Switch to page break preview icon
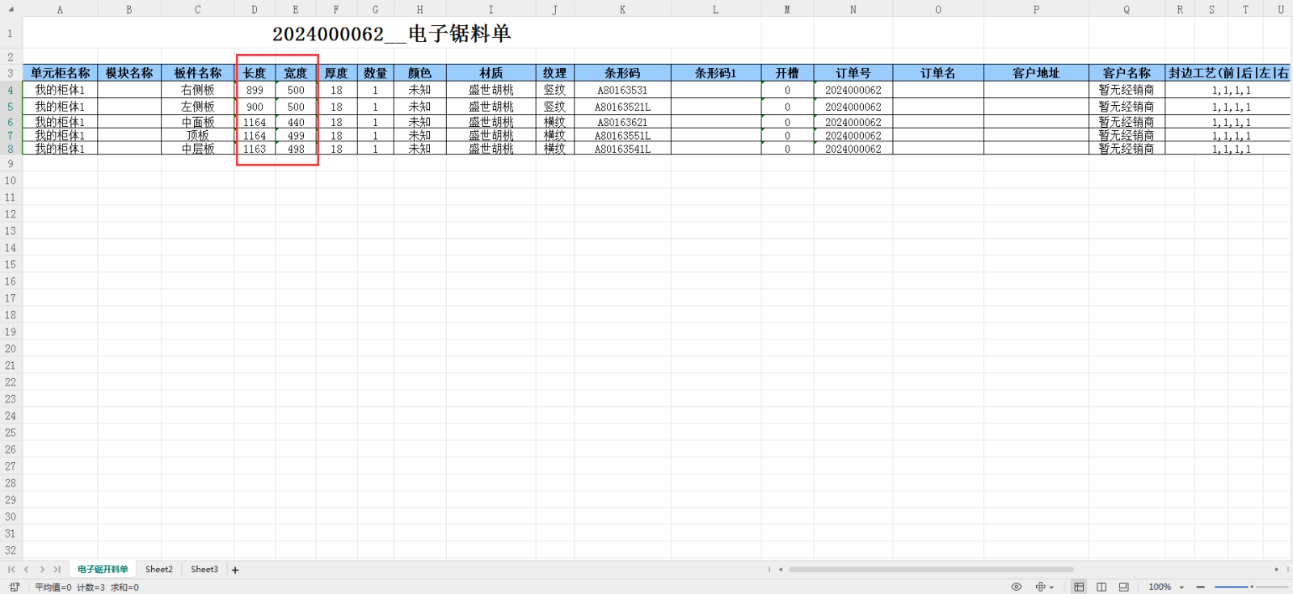 (1101, 587)
